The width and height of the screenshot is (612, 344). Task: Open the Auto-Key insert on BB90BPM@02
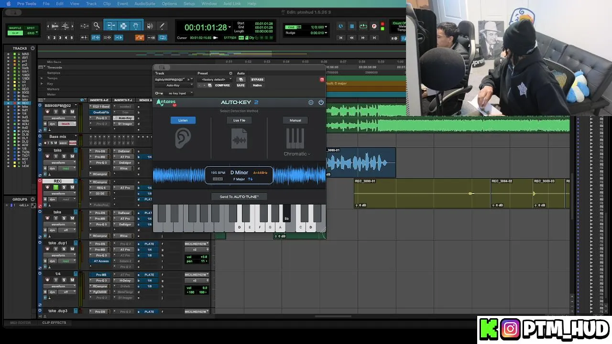point(125,118)
